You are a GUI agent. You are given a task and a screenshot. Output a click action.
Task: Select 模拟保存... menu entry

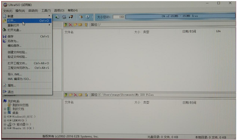click(27, 46)
